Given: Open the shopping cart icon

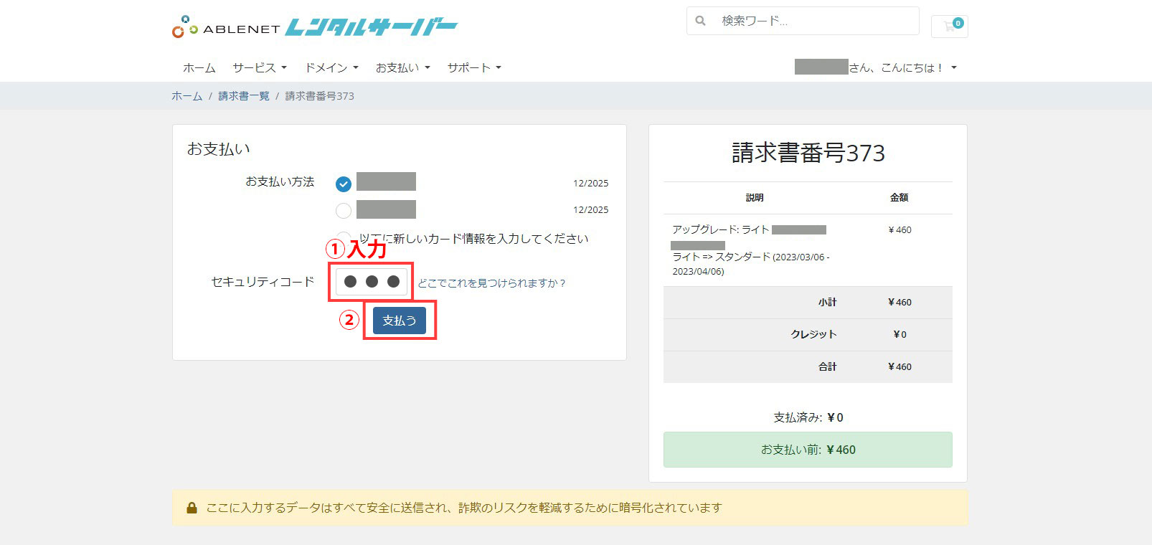Looking at the screenshot, I should (x=950, y=27).
